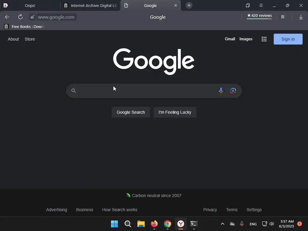Select the Google tab
This screenshot has width=308, height=231.
pyautogui.click(x=150, y=5)
